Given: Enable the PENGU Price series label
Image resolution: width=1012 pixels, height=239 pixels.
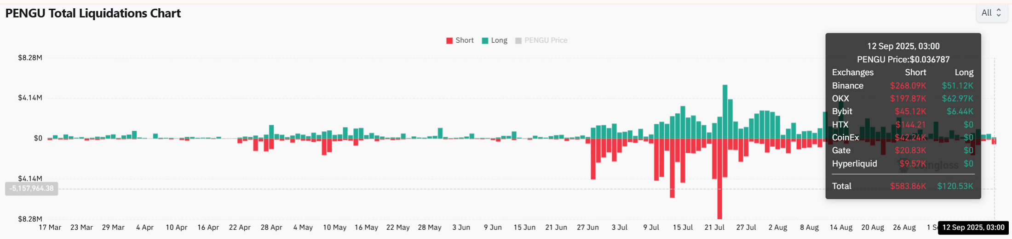Looking at the screenshot, I should click(x=546, y=40).
